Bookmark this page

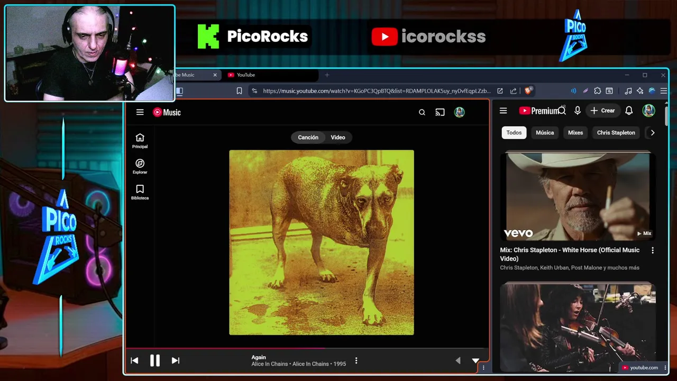239,91
